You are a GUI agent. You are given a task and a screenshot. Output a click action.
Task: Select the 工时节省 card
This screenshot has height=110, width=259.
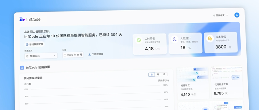150,44
